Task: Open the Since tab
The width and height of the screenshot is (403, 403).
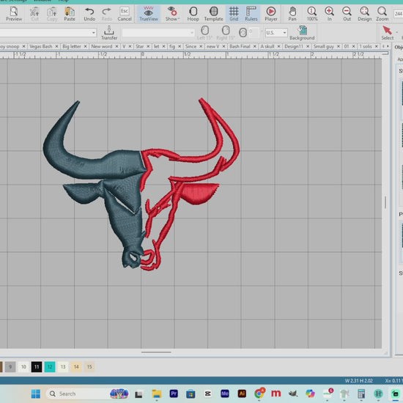Action: point(191,46)
